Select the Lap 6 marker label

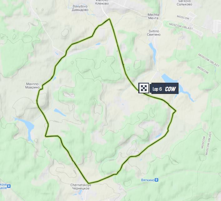[x=157, y=89]
